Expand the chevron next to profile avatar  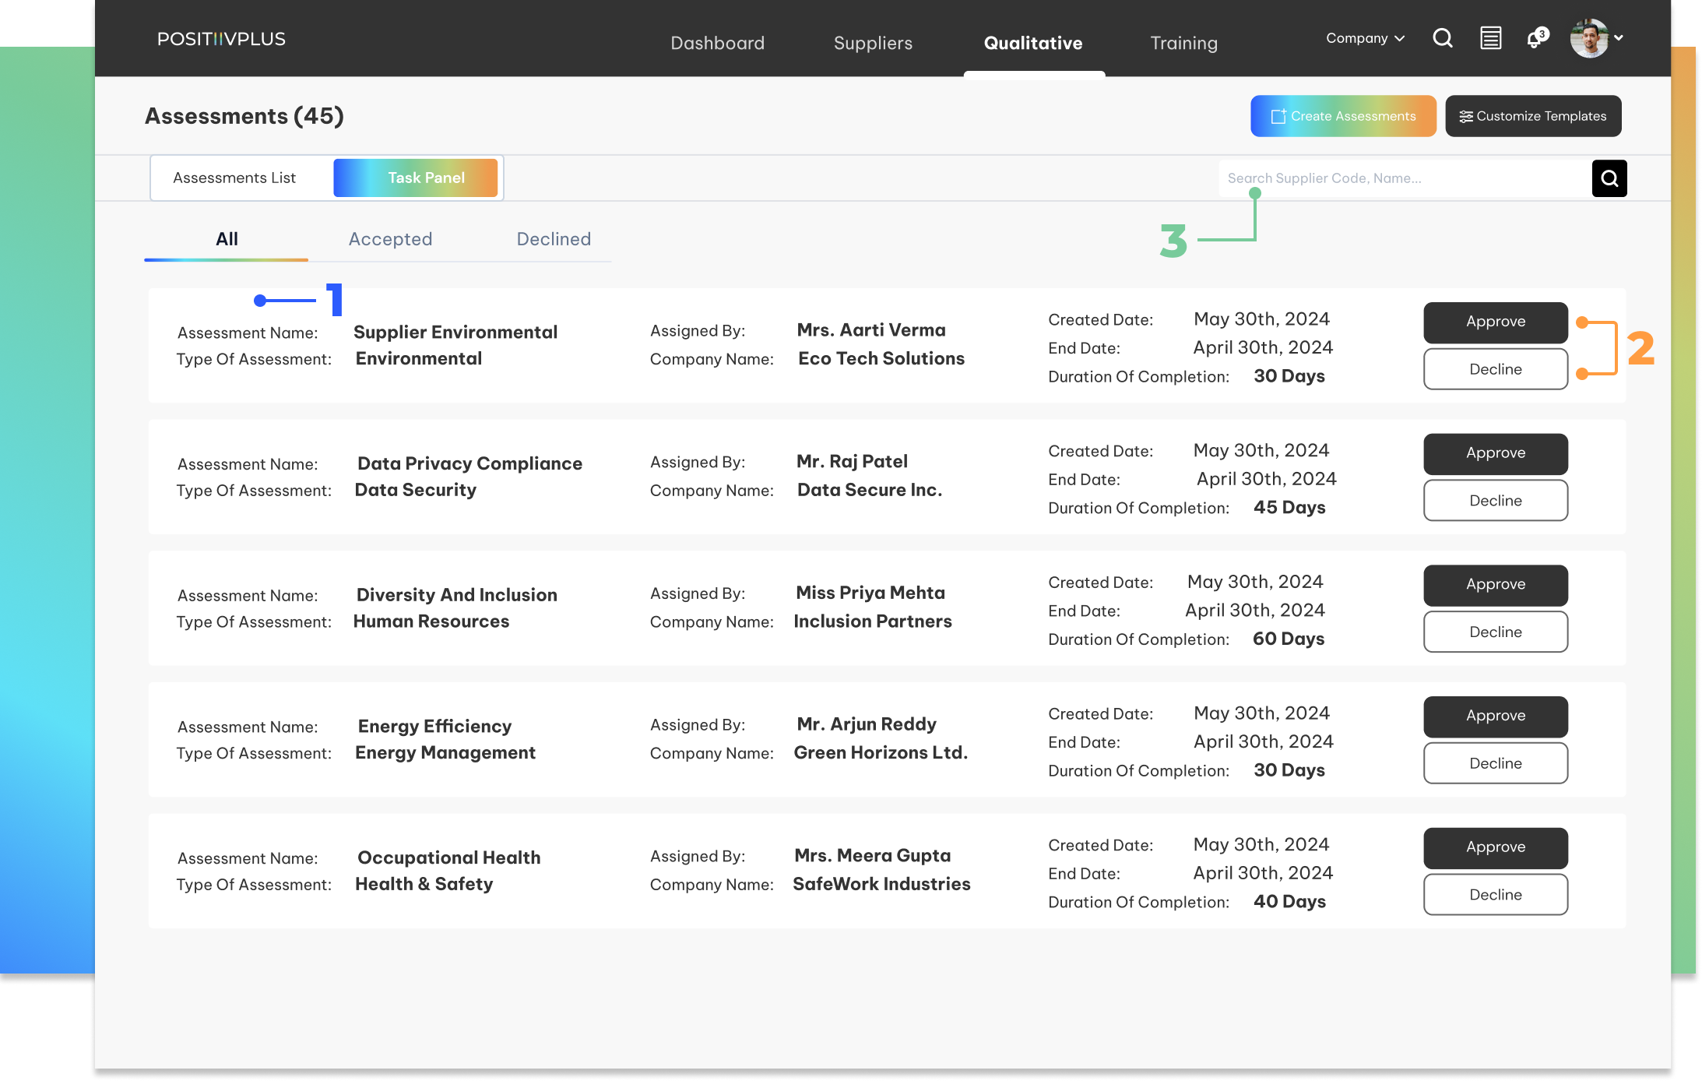tap(1619, 37)
